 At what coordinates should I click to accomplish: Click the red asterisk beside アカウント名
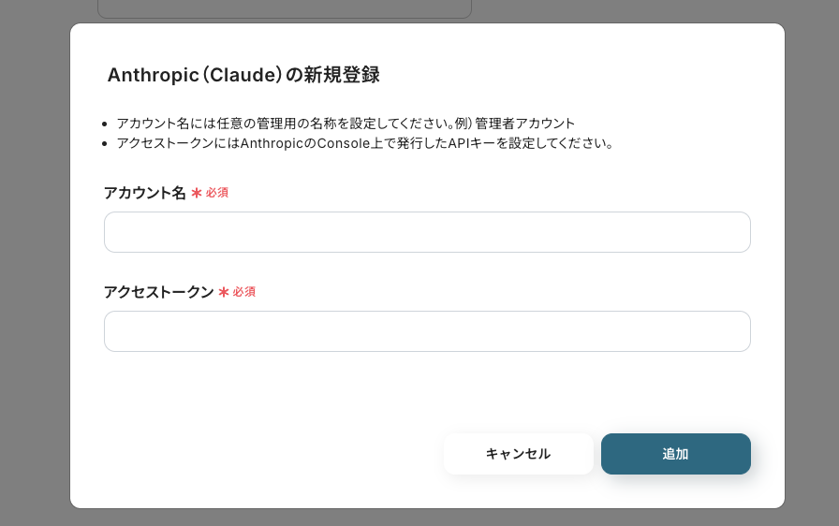tap(197, 193)
